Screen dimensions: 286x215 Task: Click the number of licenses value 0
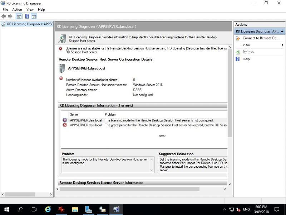tap(134, 80)
